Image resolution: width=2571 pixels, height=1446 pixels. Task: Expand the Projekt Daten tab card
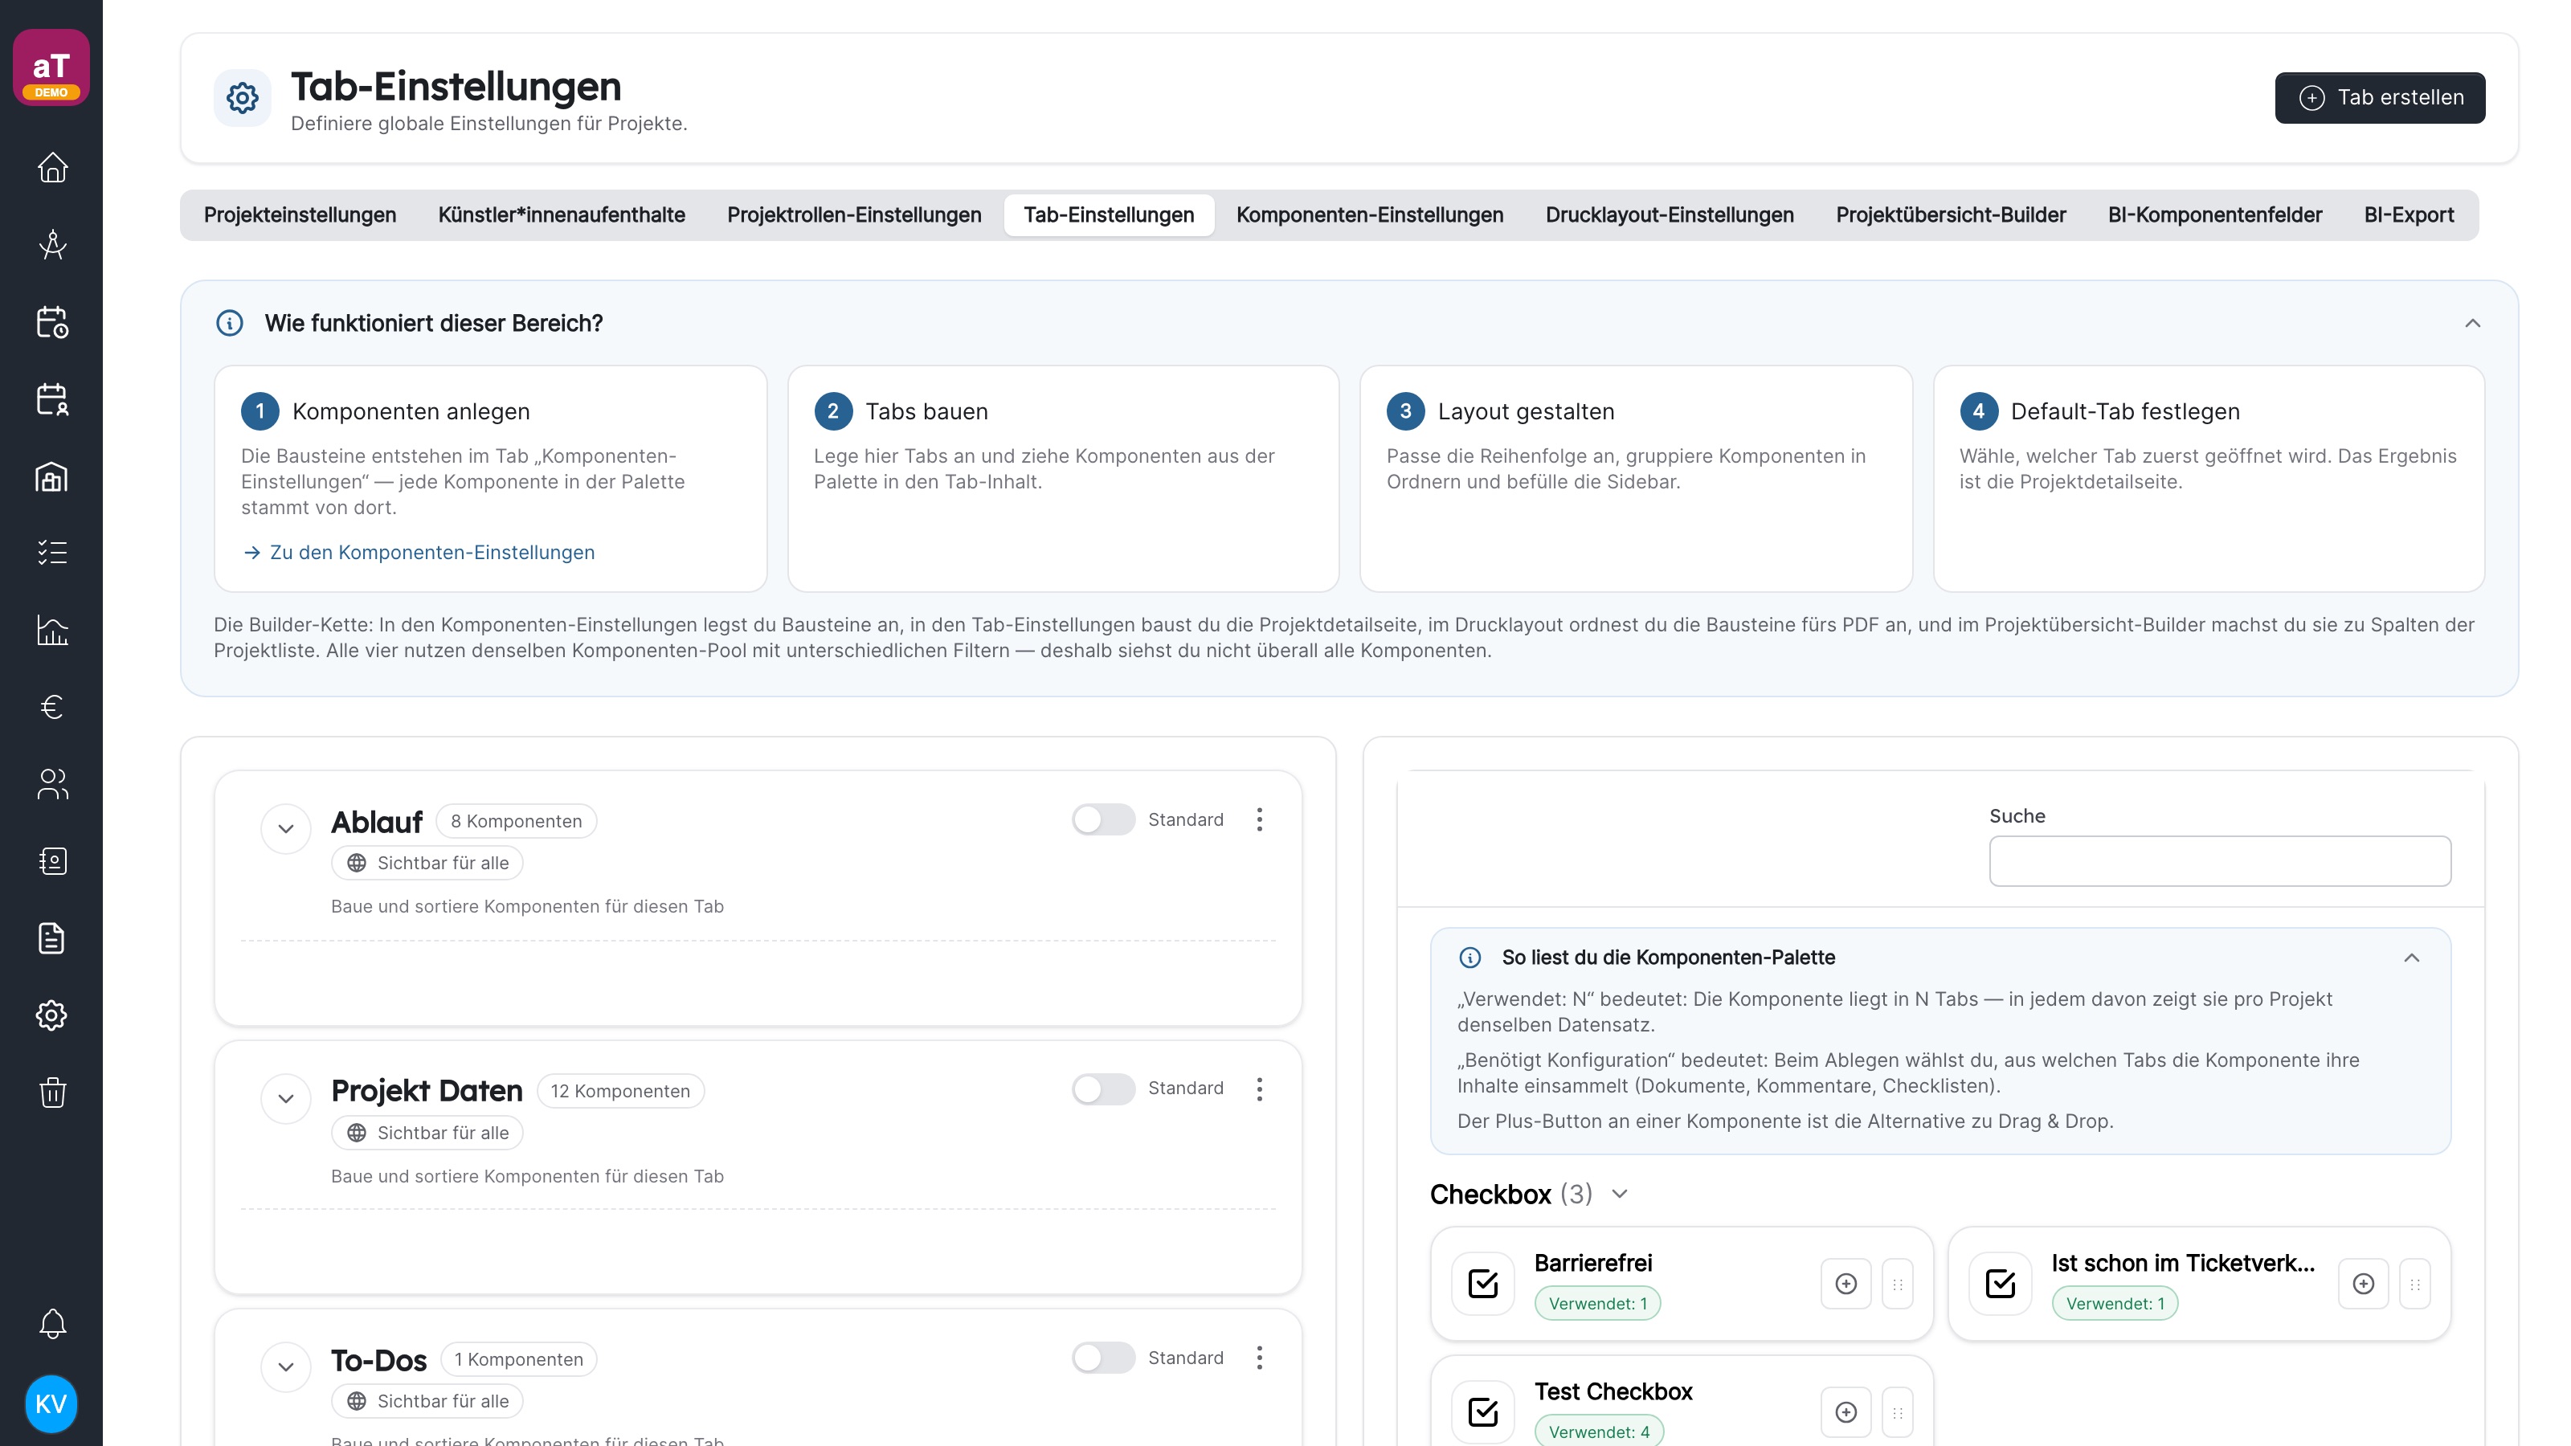(285, 1099)
